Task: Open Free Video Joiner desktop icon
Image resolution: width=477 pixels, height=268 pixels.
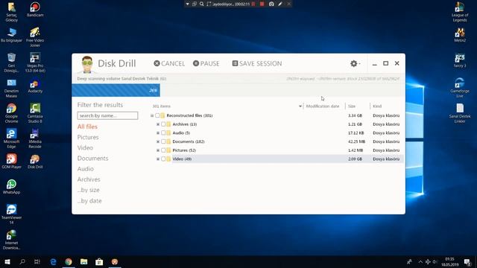Action: (35, 37)
